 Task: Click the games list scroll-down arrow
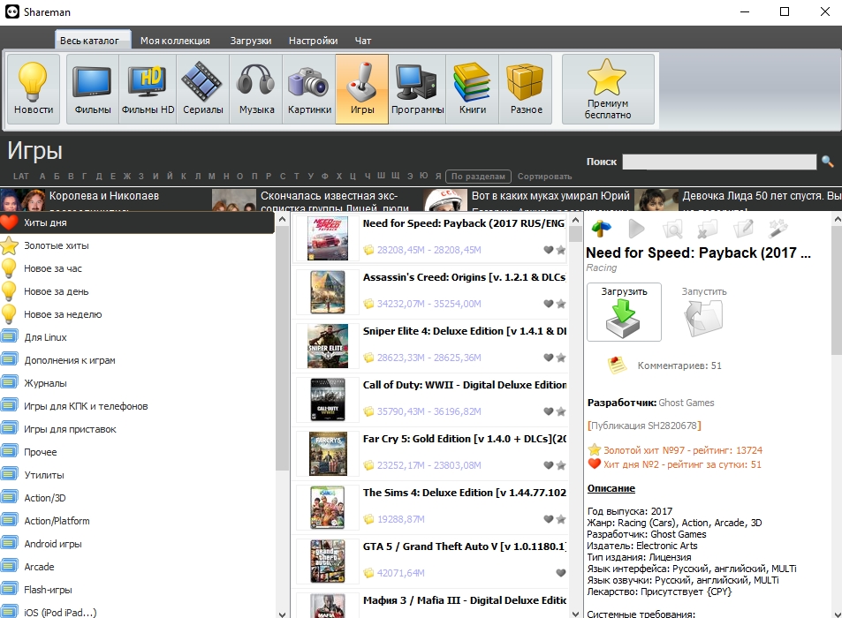tap(576, 614)
